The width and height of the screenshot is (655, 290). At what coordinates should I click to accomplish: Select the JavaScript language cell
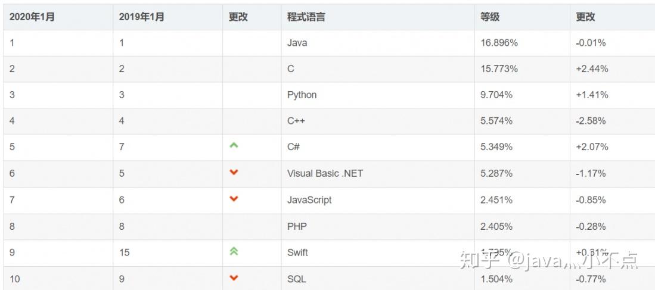[x=309, y=200]
